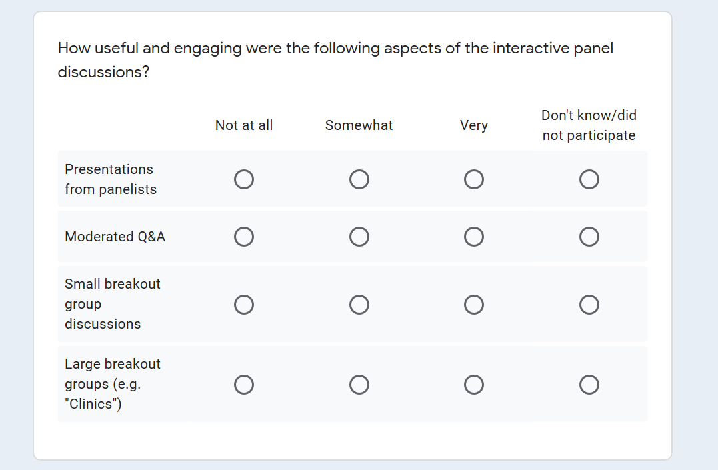Click the "Presentations from panelists" row label
Screen dimensions: 718x470
(110, 179)
